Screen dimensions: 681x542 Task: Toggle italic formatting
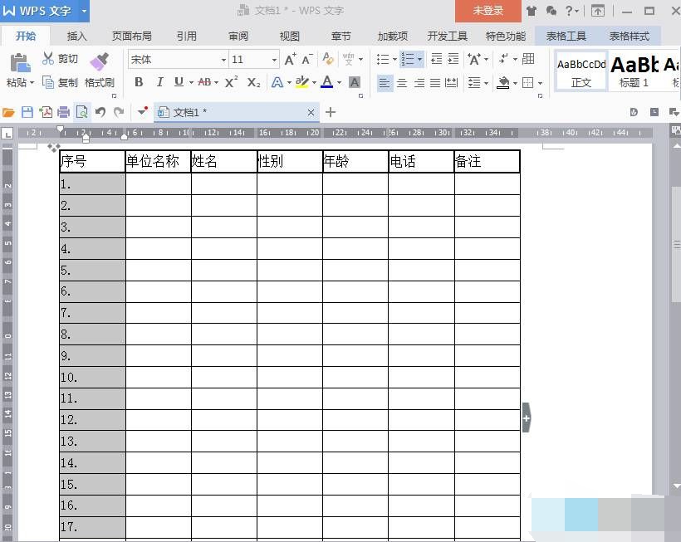pyautogui.click(x=159, y=82)
